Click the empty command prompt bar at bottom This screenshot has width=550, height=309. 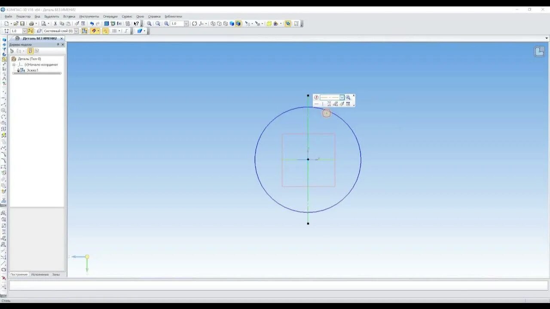278,285
